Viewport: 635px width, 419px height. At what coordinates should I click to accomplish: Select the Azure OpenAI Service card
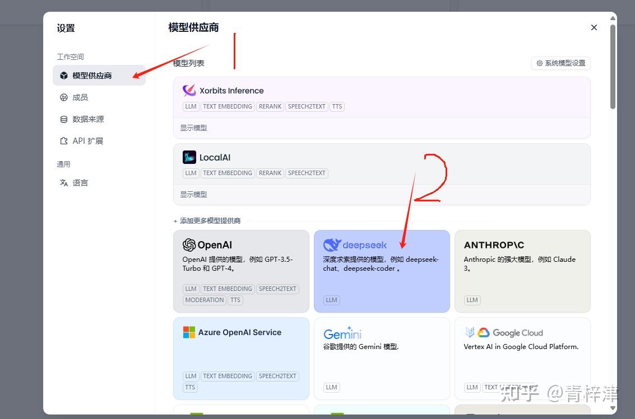[x=241, y=359]
